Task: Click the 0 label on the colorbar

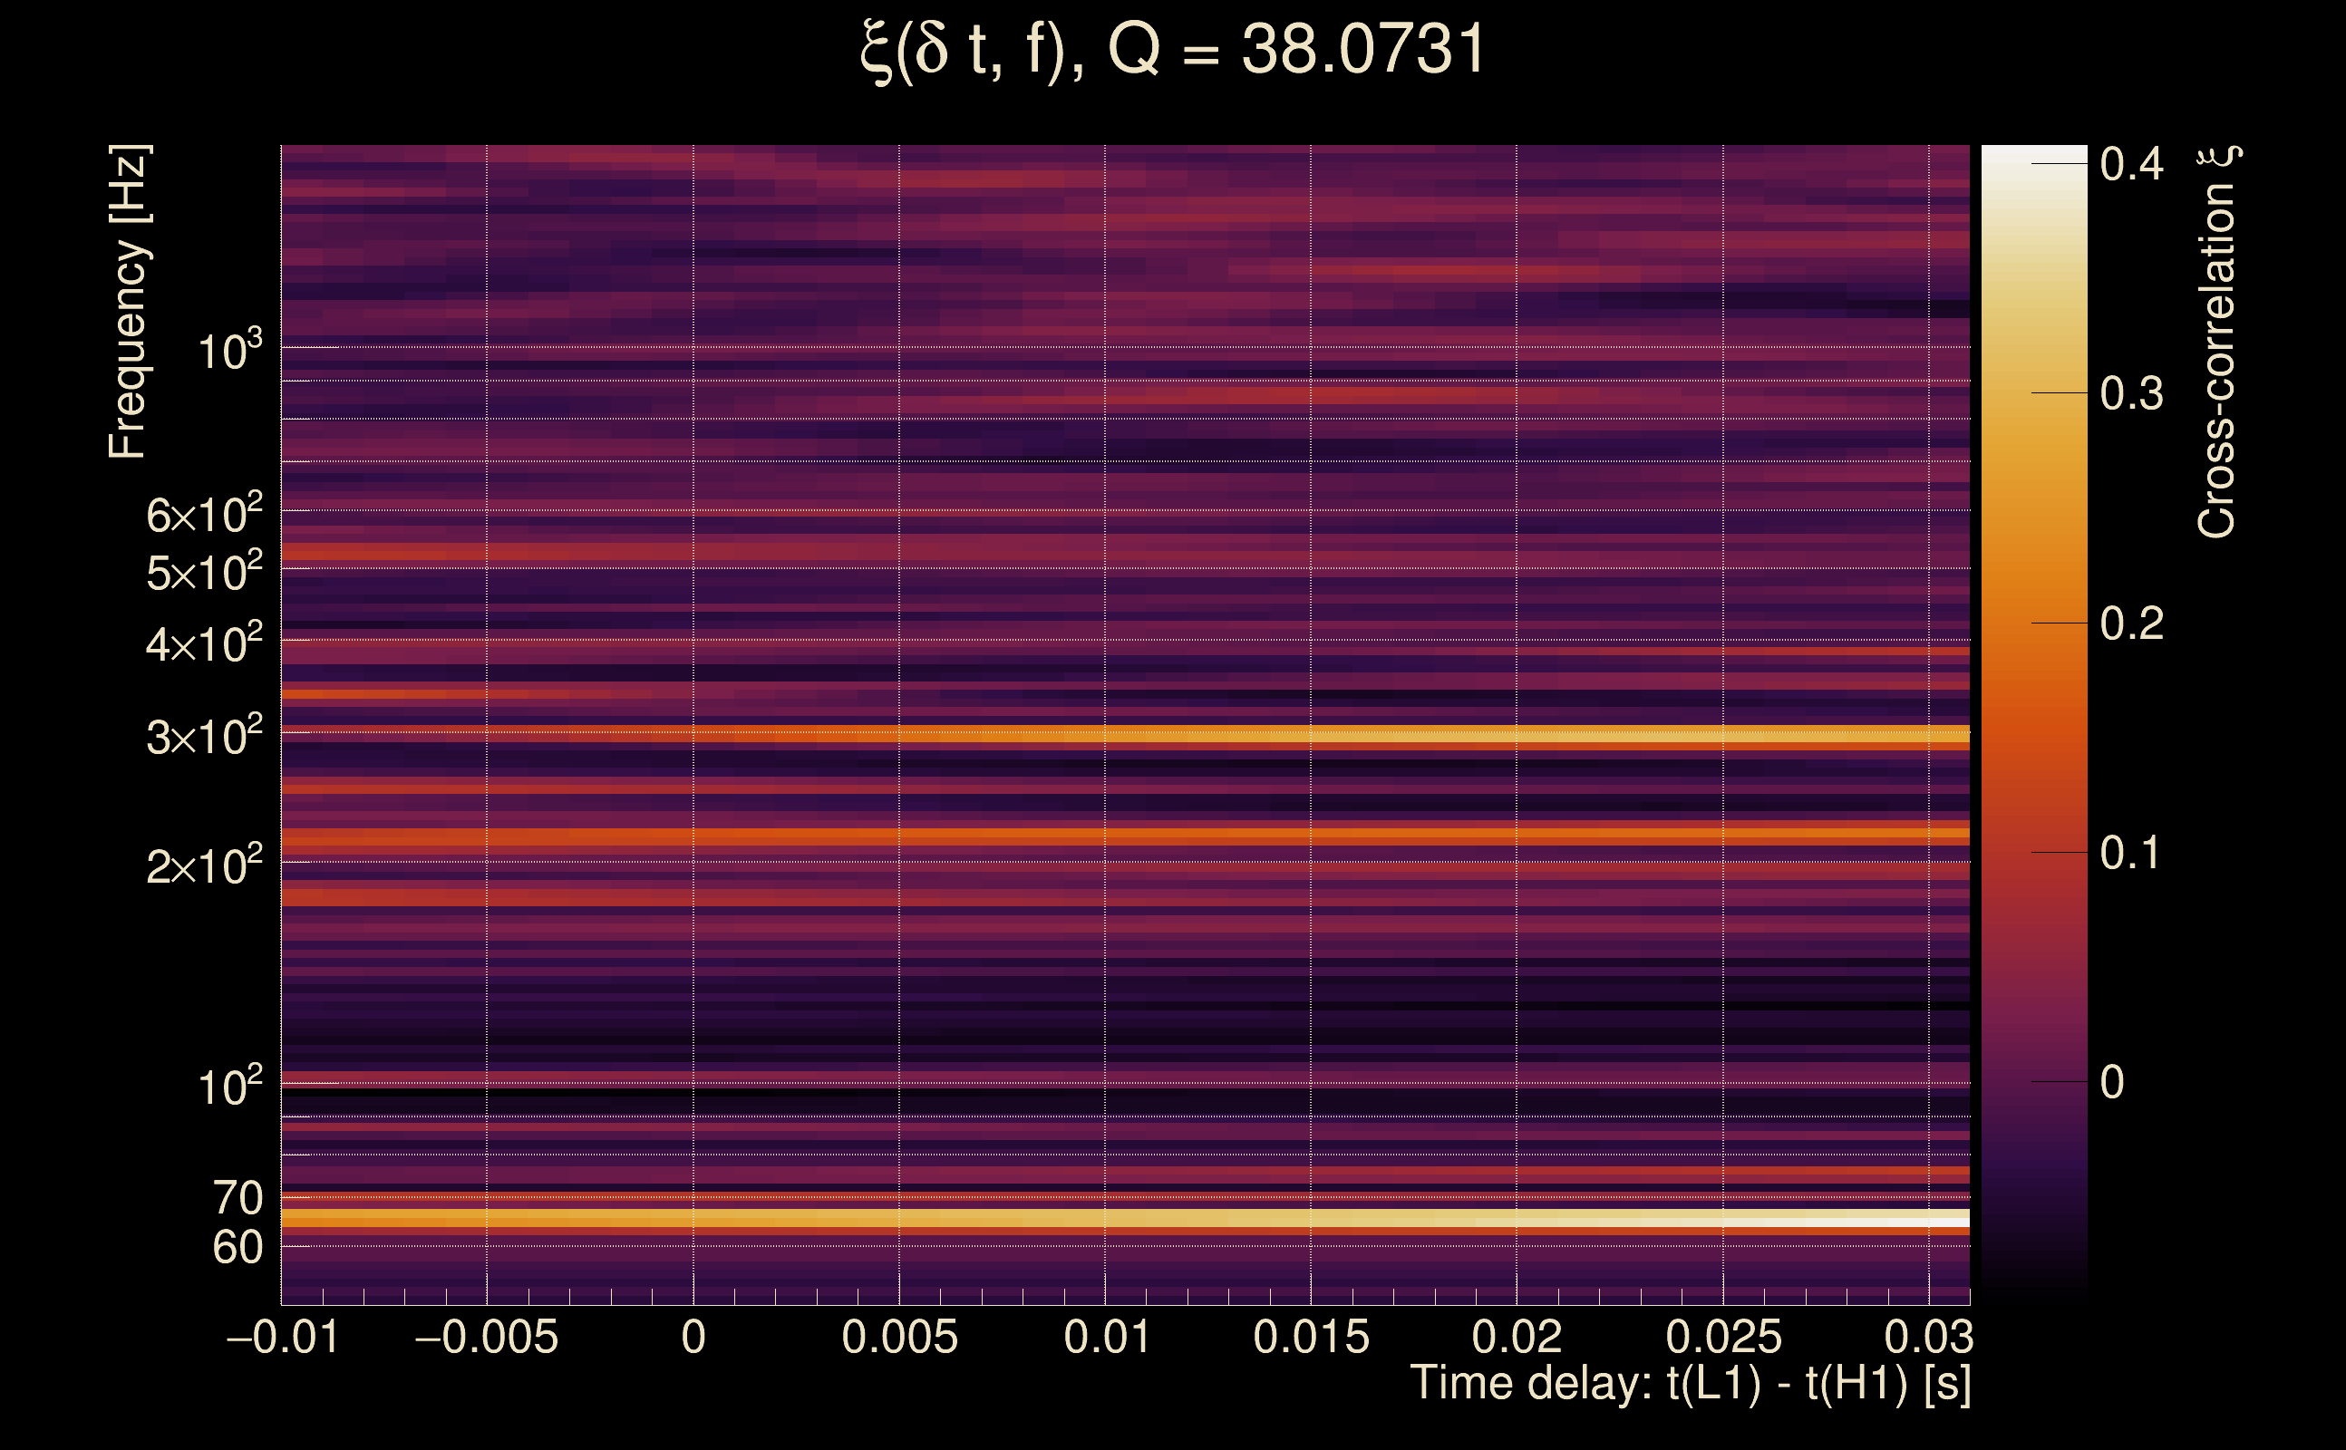Action: (2111, 1083)
